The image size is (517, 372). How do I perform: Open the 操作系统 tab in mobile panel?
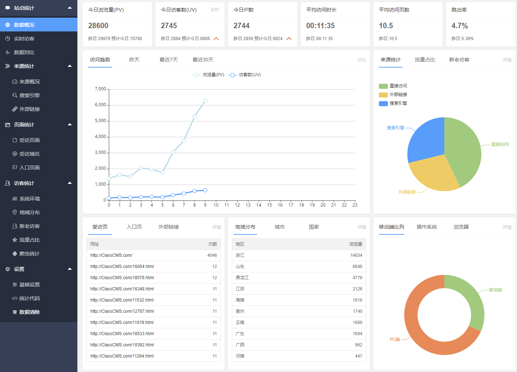pos(427,227)
